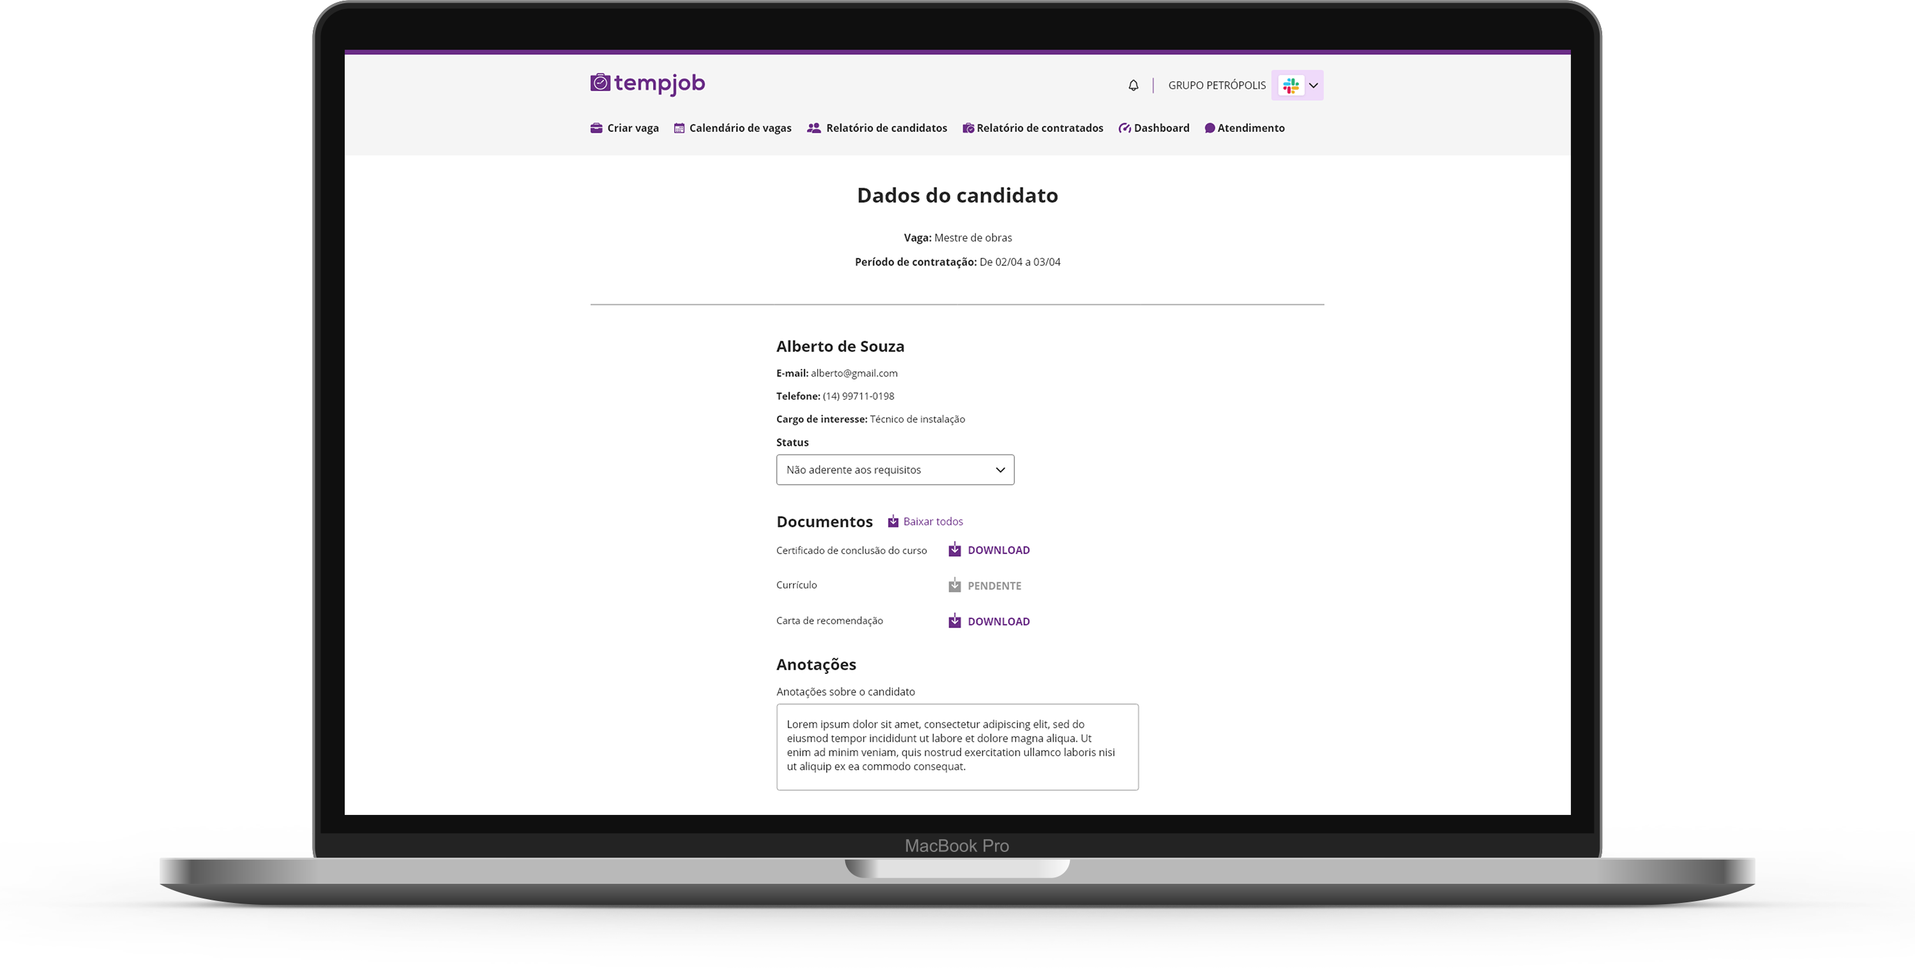The height and width of the screenshot is (968, 1915).
Task: Open Calendário de vagas menu item
Action: [x=740, y=128]
